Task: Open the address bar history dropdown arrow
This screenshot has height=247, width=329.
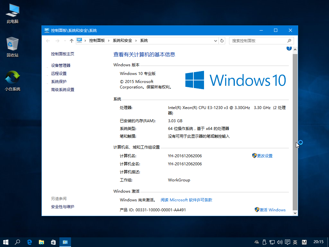Action: pyautogui.click(x=215, y=41)
